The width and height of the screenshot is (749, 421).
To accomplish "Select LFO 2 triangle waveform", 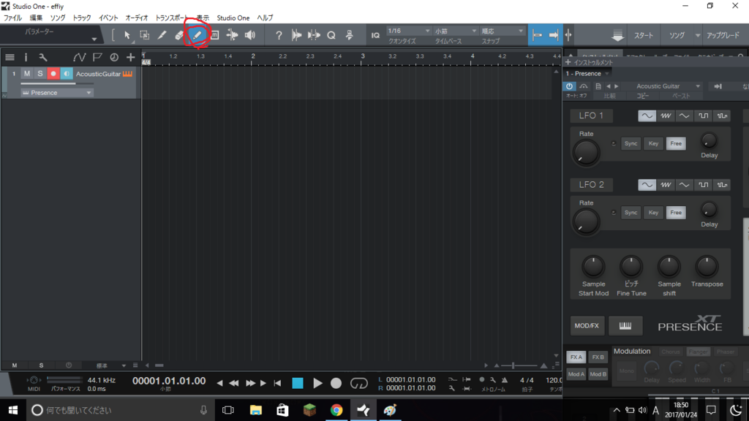I will [x=684, y=185].
